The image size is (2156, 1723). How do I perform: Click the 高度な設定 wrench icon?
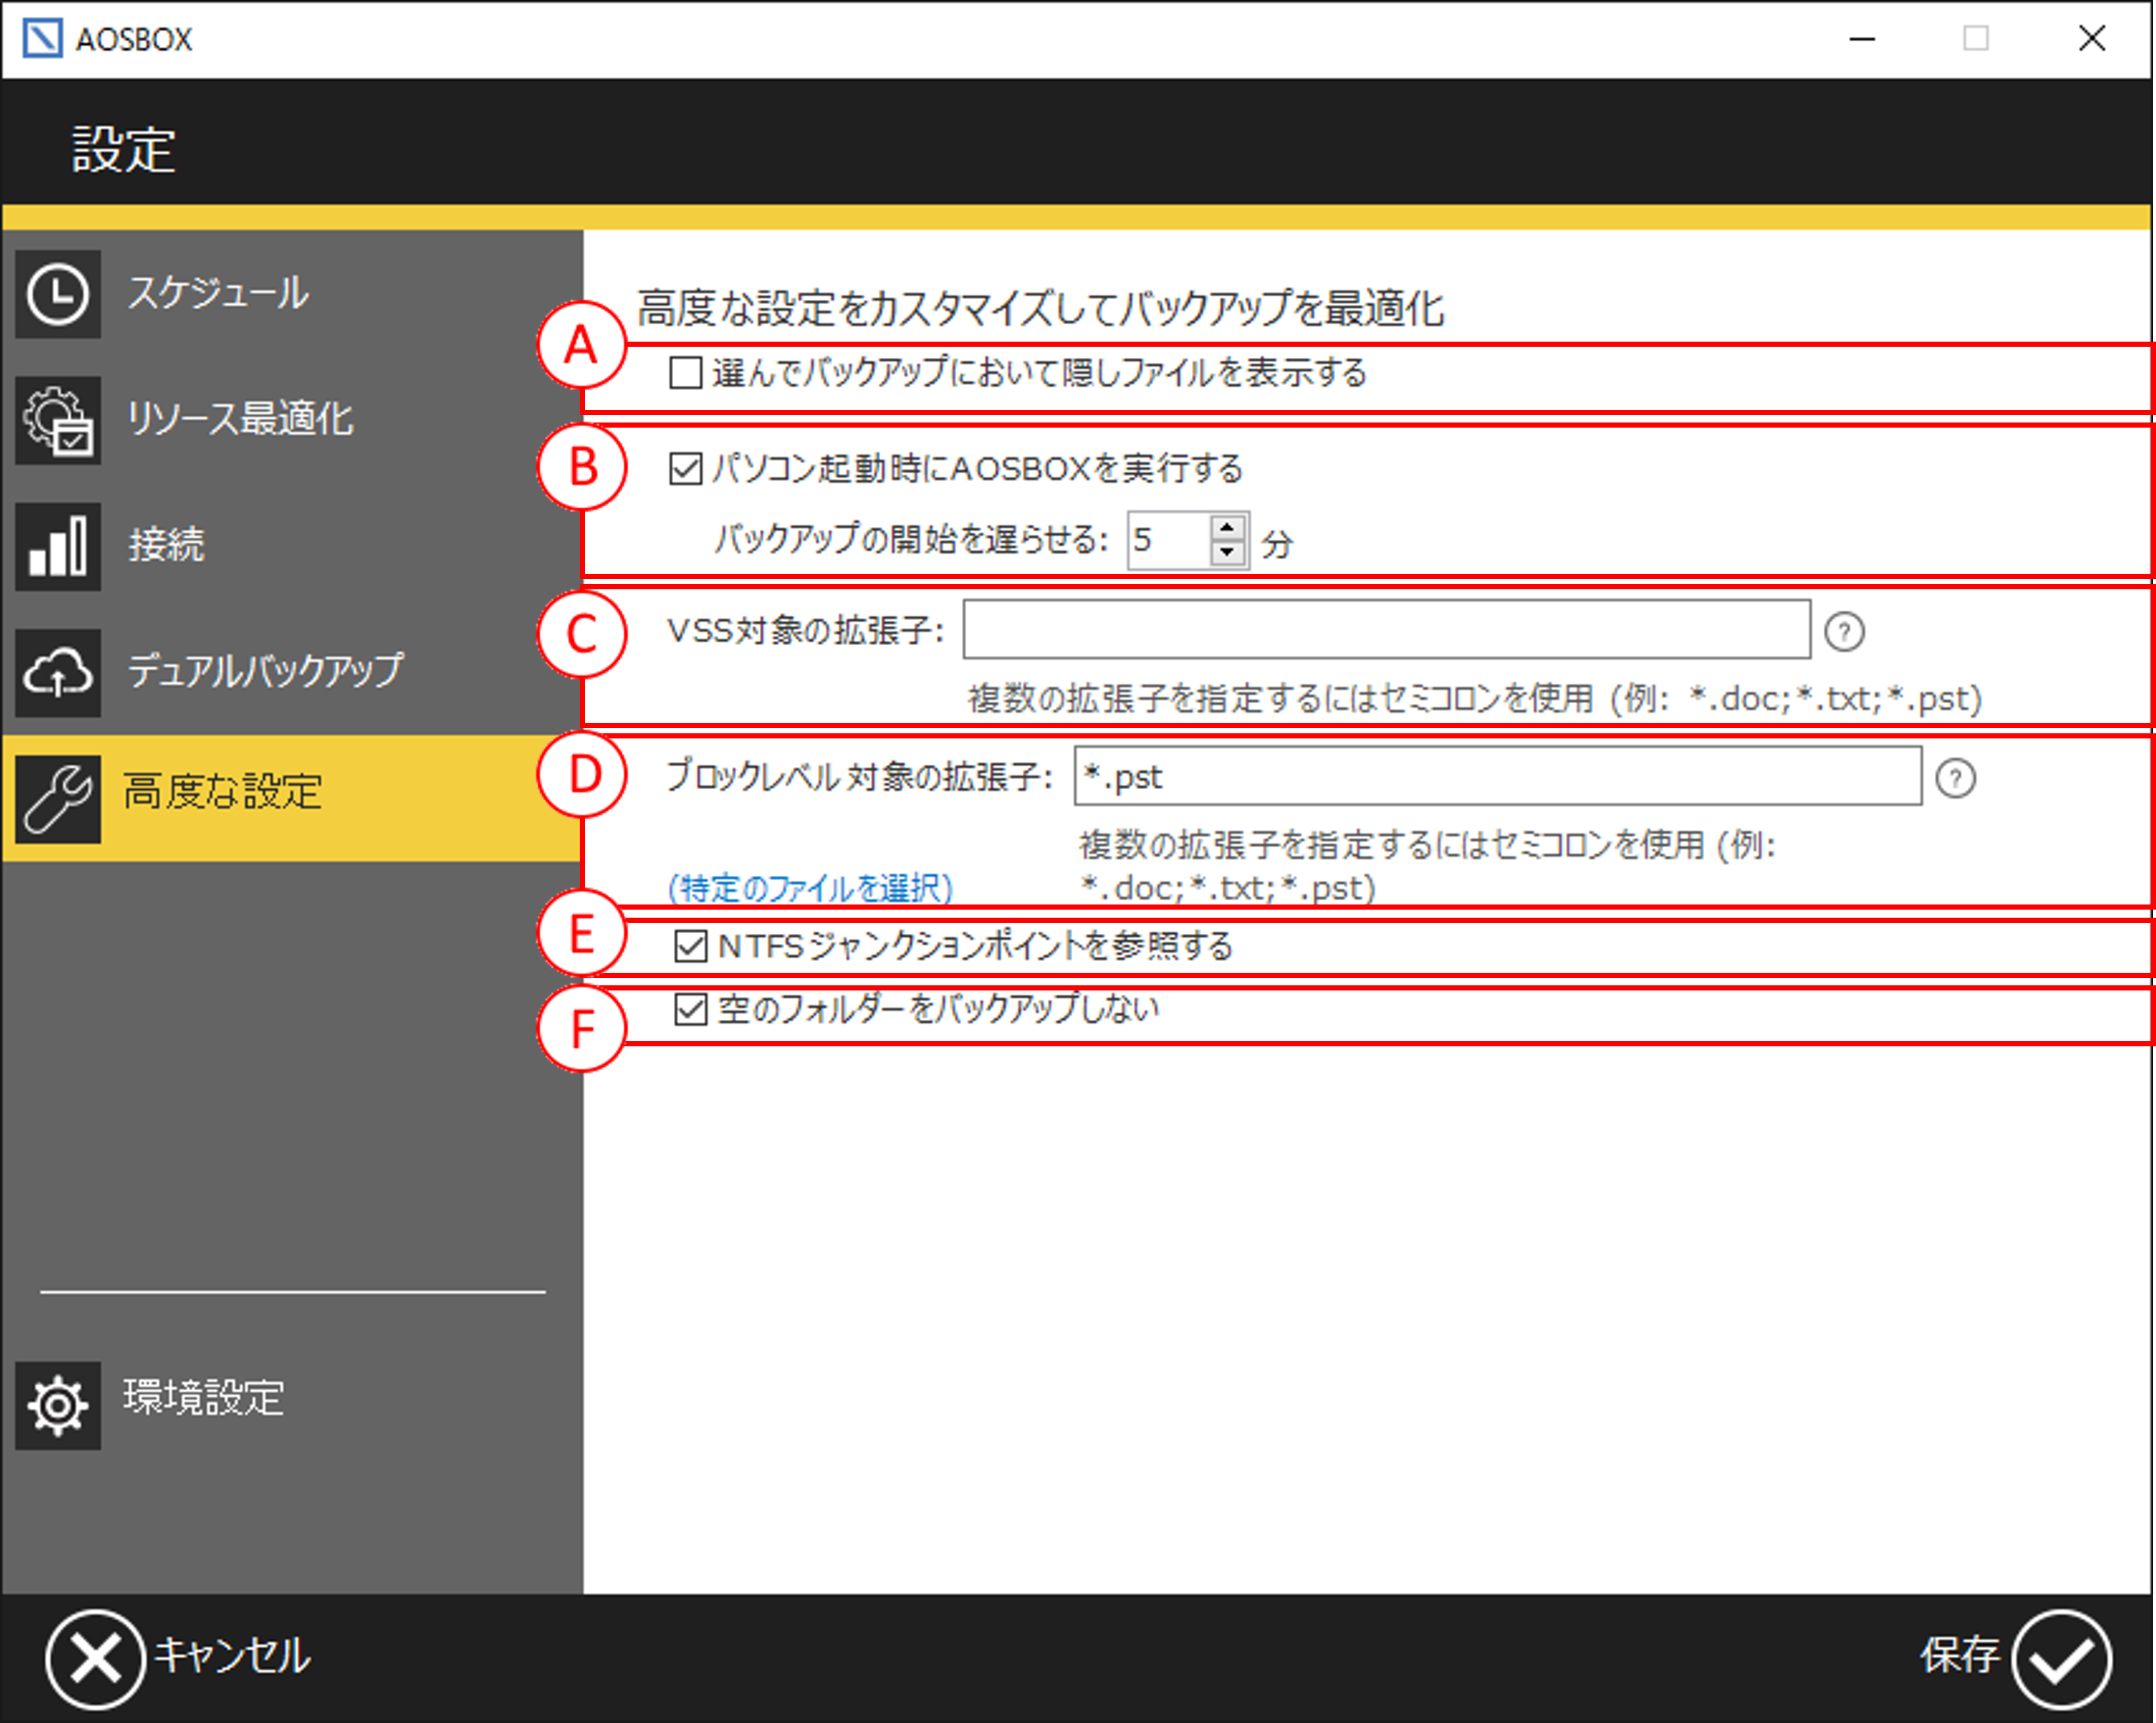[x=58, y=799]
